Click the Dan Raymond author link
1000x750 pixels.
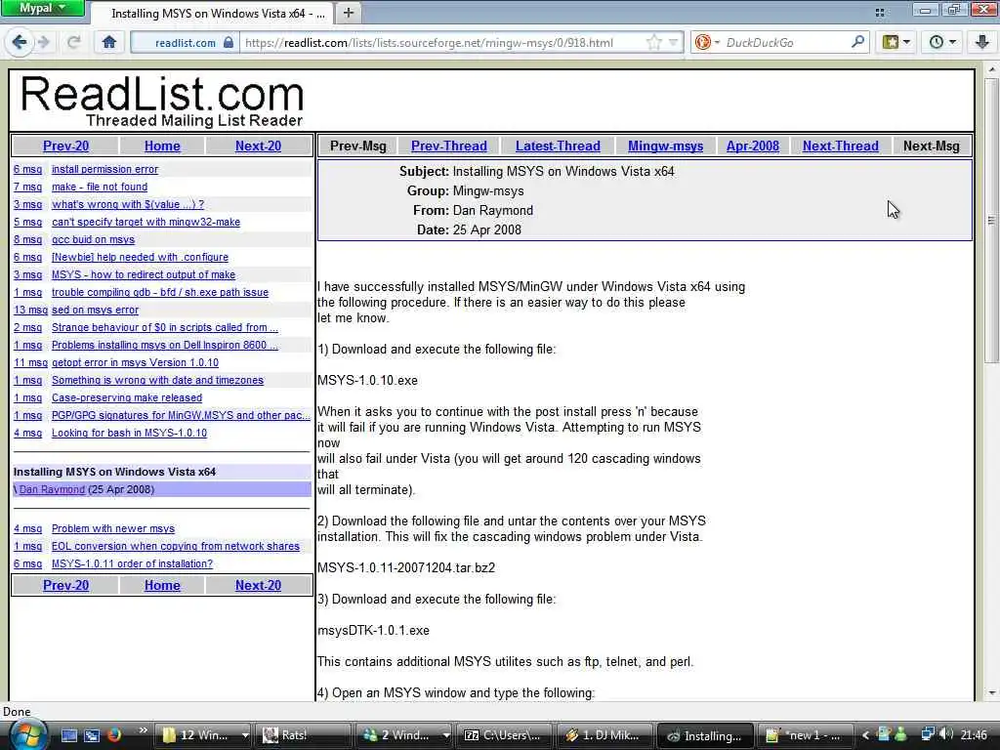tap(52, 489)
